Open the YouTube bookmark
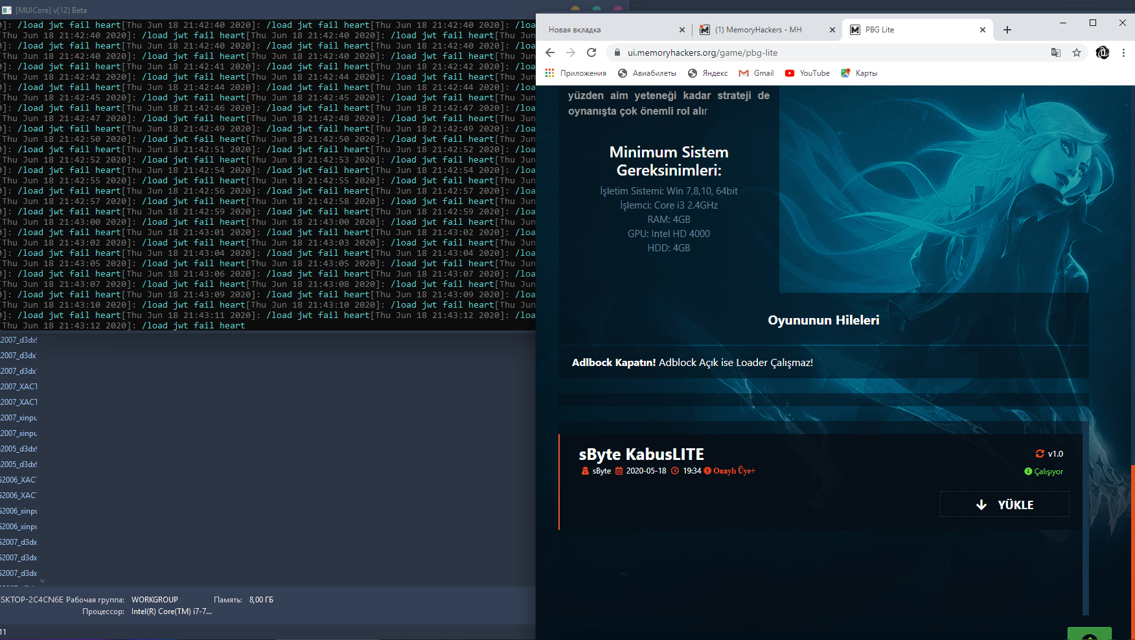Viewport: 1135px width, 640px height. click(807, 73)
